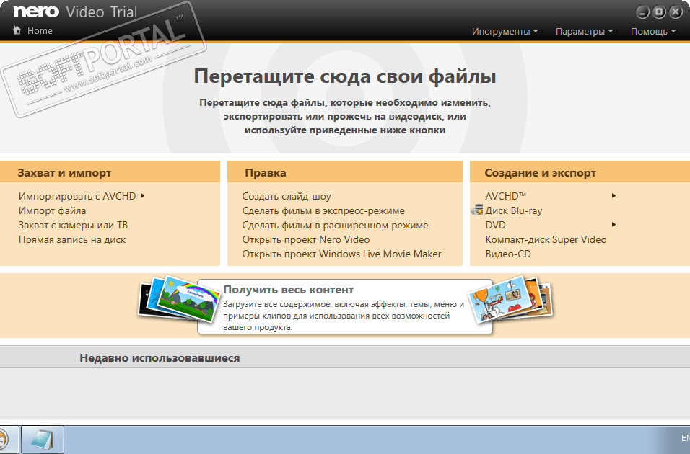690x454 pixels.
Task: Open the Инструменты menu
Action: (505, 31)
